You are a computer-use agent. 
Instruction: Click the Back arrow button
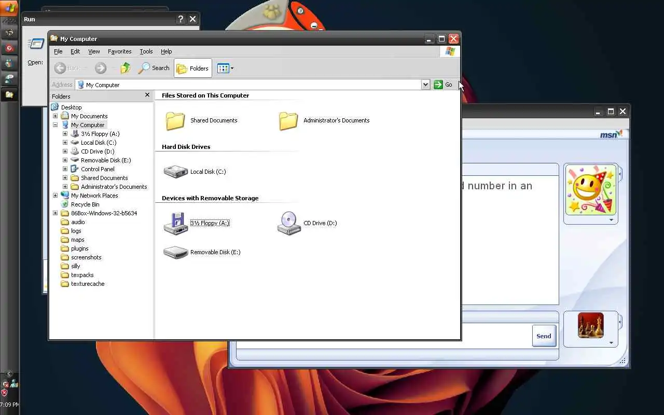click(67, 68)
